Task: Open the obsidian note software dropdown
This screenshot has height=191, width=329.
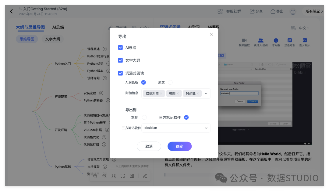Action: click(176, 128)
